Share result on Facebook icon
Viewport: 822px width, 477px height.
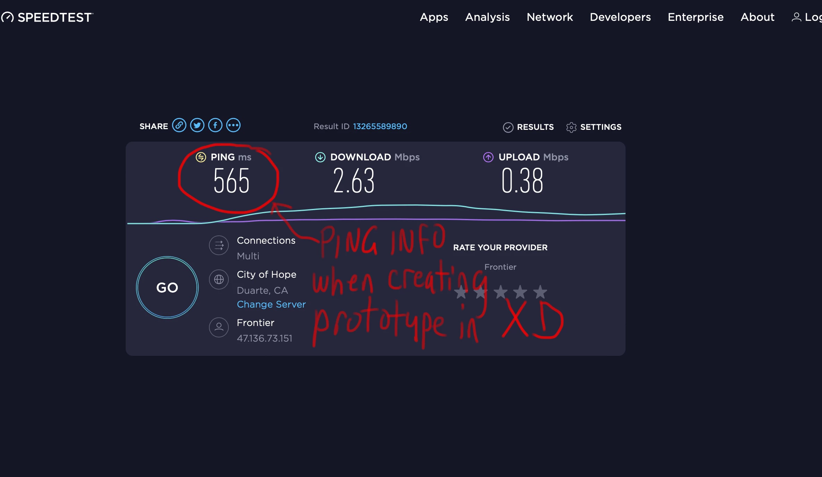pos(215,125)
